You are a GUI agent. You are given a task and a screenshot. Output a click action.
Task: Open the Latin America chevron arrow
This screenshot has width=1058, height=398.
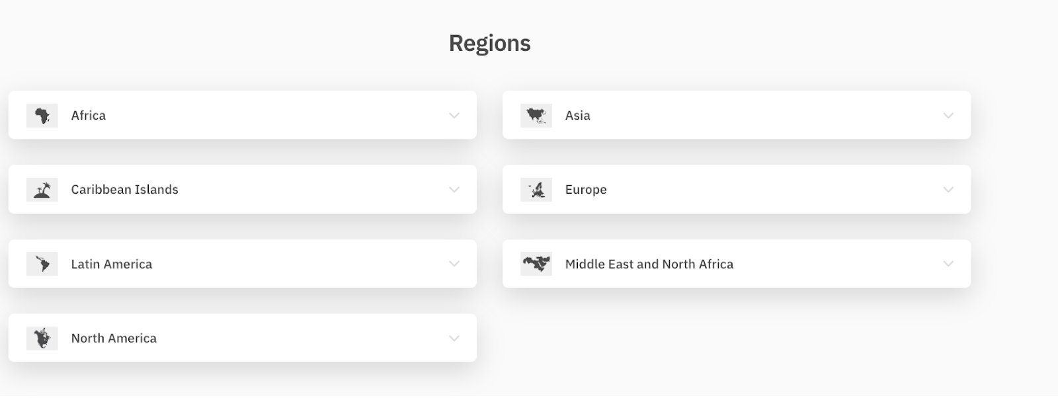454,264
